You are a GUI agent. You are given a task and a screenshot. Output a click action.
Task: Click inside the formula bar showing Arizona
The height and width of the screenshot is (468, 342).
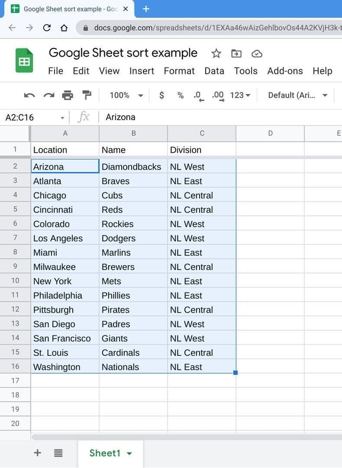click(x=156, y=117)
